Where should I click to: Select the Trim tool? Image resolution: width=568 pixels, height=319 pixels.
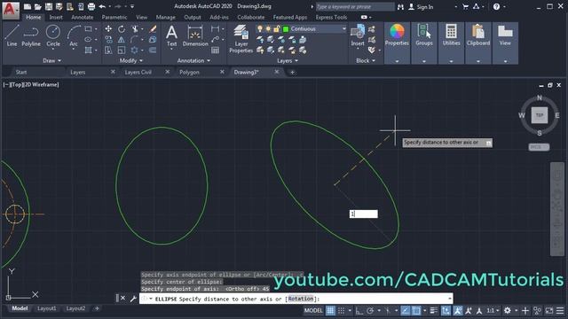(x=135, y=29)
